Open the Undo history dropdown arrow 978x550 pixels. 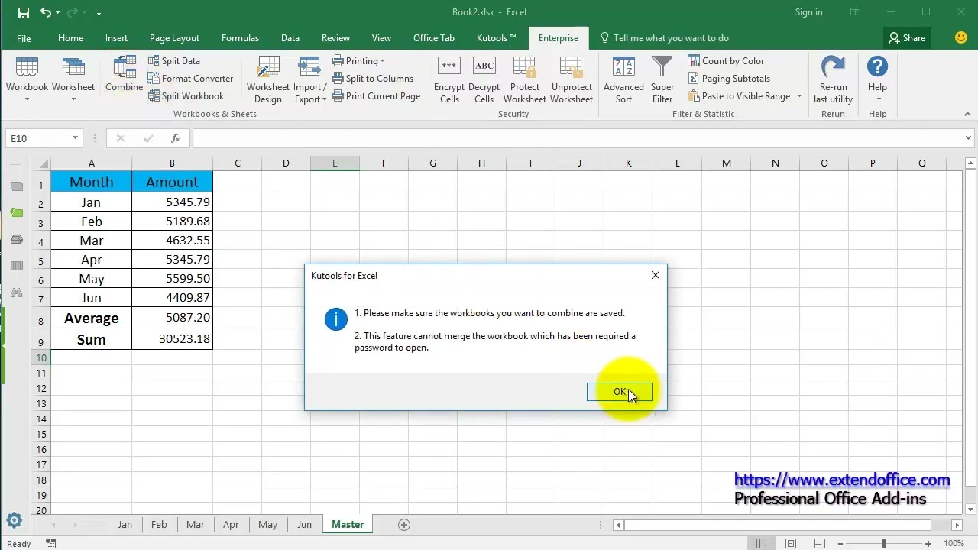point(59,13)
